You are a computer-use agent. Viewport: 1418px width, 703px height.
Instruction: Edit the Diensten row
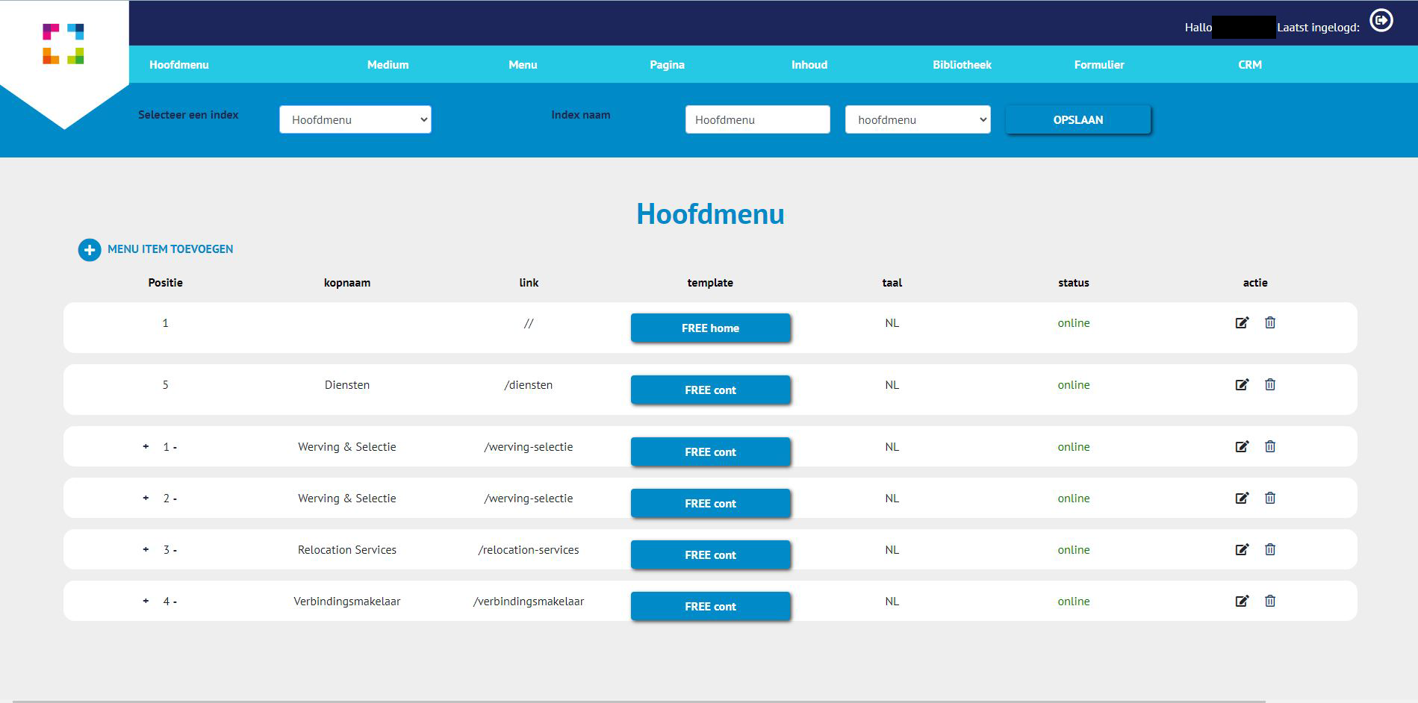pyautogui.click(x=1242, y=385)
